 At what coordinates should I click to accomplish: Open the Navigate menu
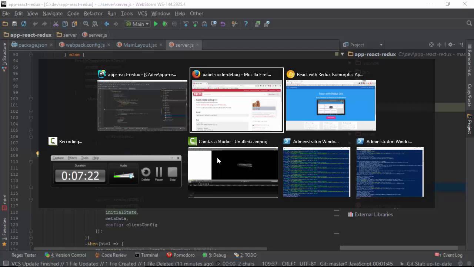click(x=53, y=13)
